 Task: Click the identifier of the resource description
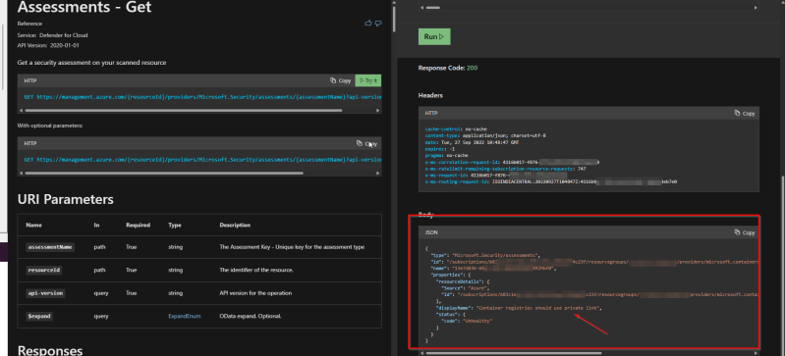click(x=256, y=270)
